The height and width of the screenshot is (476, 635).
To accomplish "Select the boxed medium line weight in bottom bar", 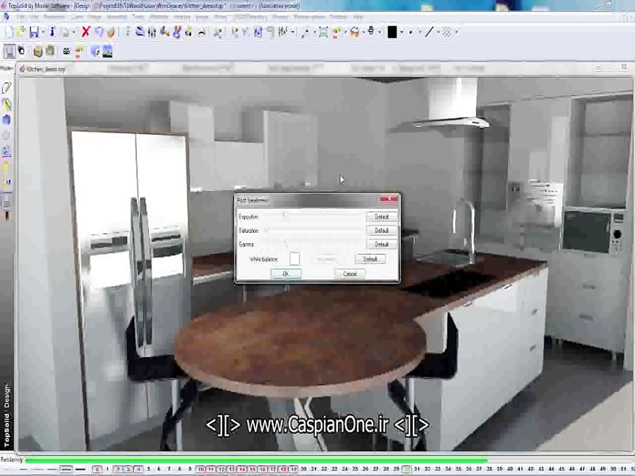I will 66,470.
